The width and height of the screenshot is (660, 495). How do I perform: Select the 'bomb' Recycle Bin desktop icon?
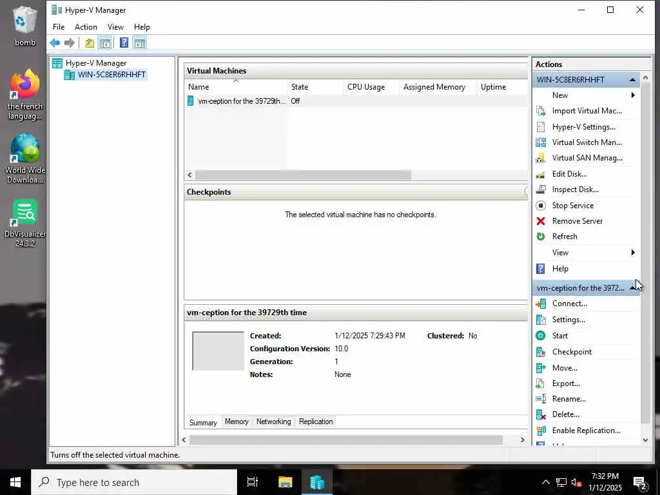coord(25,26)
